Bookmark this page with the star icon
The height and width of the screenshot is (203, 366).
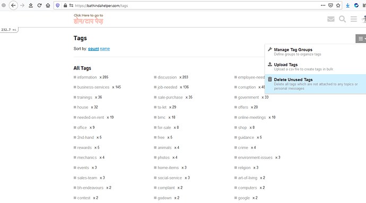pos(338,5)
